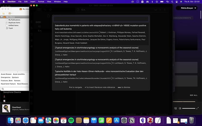Open Photos app in the dock

(x=56, y=121)
